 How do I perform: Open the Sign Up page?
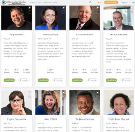tap(124, 3)
